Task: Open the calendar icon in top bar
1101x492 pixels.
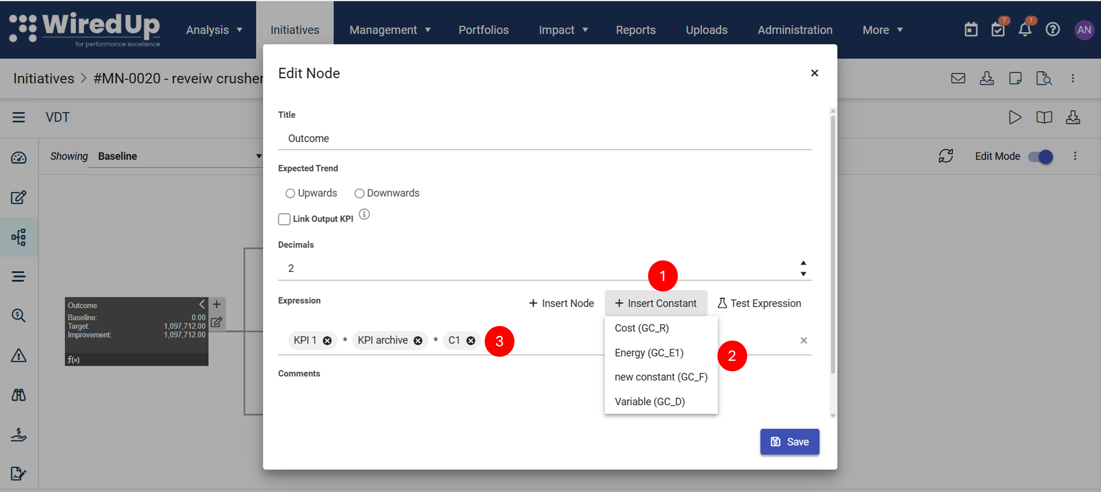Action: [x=971, y=30]
